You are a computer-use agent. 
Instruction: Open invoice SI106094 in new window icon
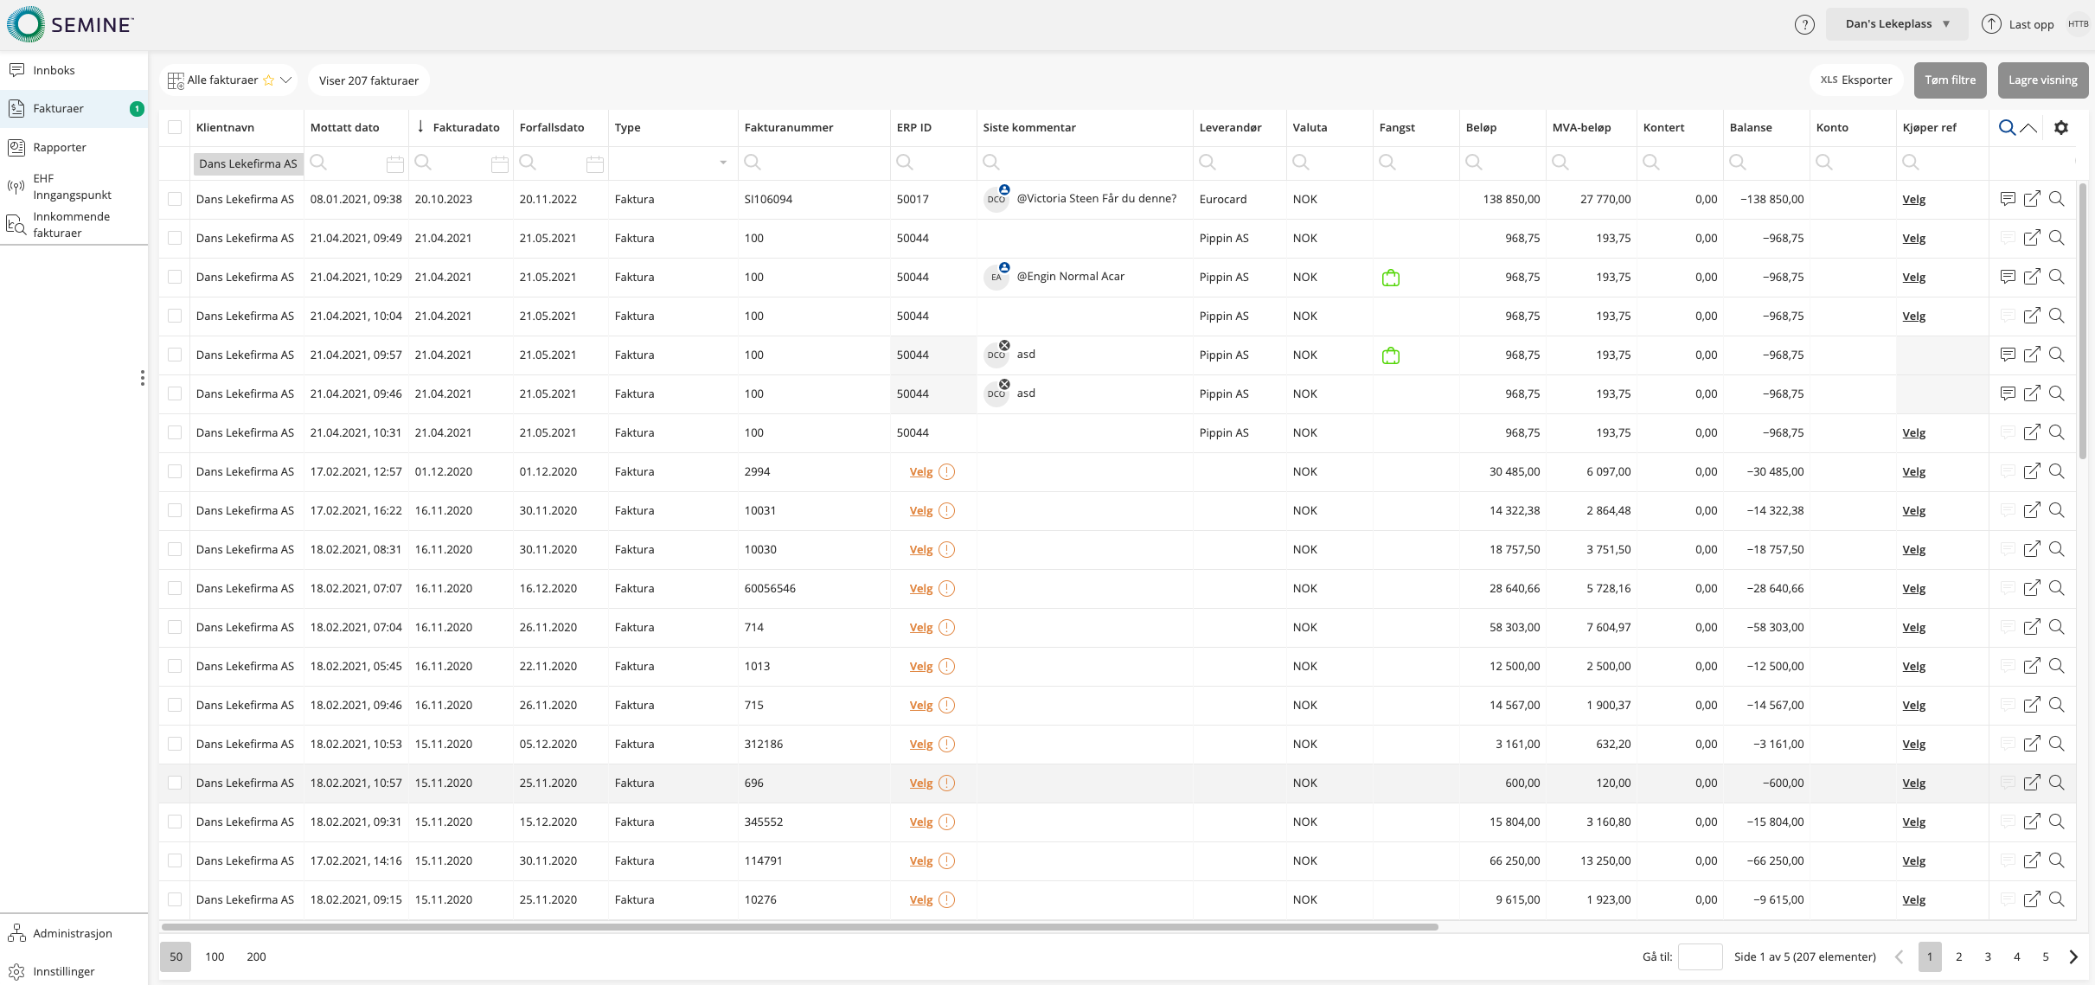2032,200
